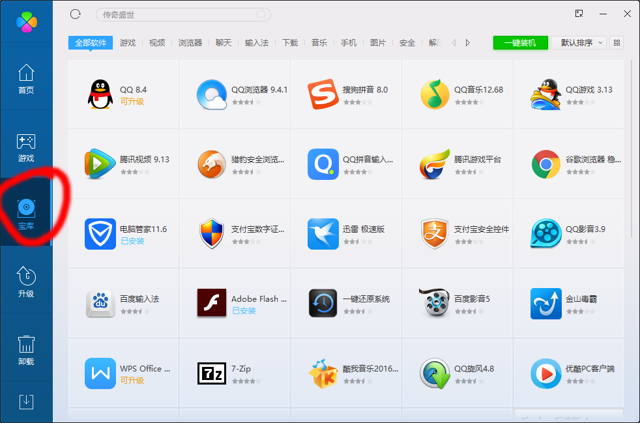Image resolution: width=640 pixels, height=423 pixels.
Task: Click the colorful clover app logo
Action: (27, 22)
